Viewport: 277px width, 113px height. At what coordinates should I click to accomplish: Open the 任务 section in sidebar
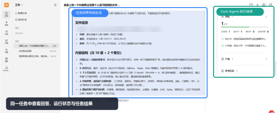[x=6, y=14]
